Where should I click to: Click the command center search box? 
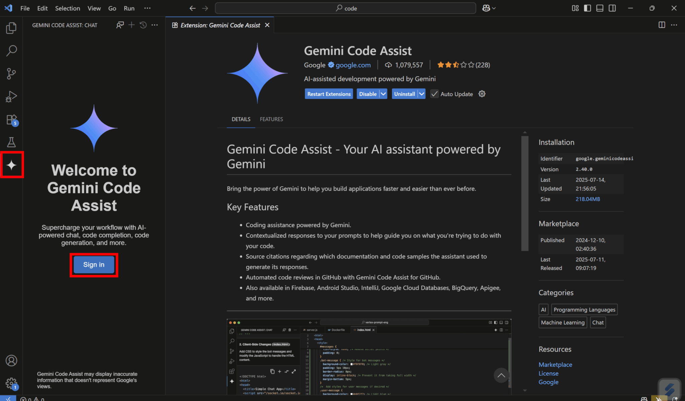click(346, 8)
